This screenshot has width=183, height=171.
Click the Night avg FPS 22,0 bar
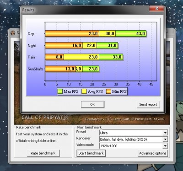[90, 45]
